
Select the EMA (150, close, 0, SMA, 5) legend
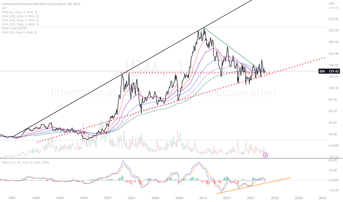[20, 20]
